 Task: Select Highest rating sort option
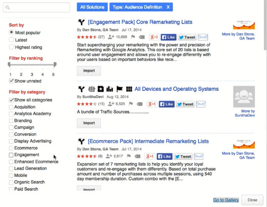pos(11,47)
